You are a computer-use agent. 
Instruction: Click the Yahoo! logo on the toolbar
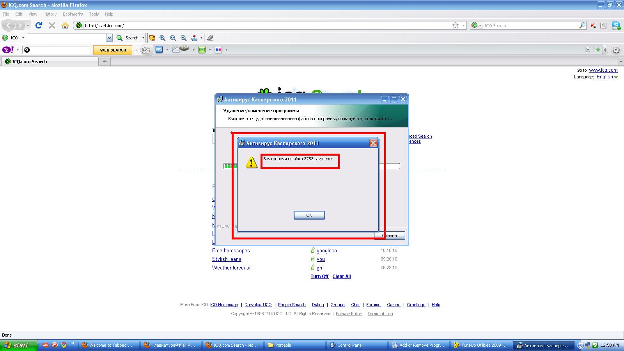click(x=8, y=50)
